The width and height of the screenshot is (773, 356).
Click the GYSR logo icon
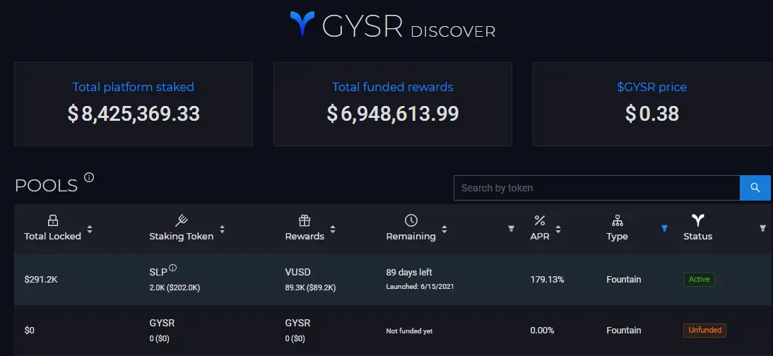pos(302,24)
